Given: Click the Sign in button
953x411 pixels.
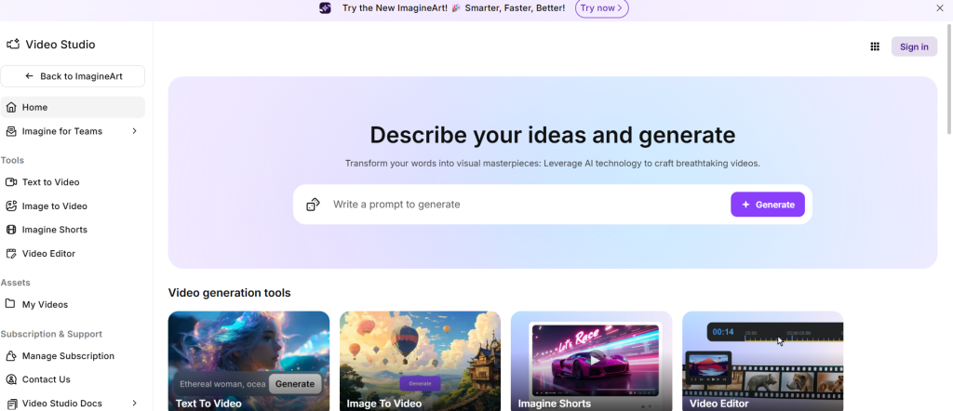Looking at the screenshot, I should (913, 46).
